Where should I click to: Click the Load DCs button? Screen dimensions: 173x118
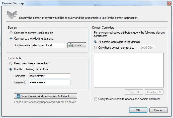[147, 48]
